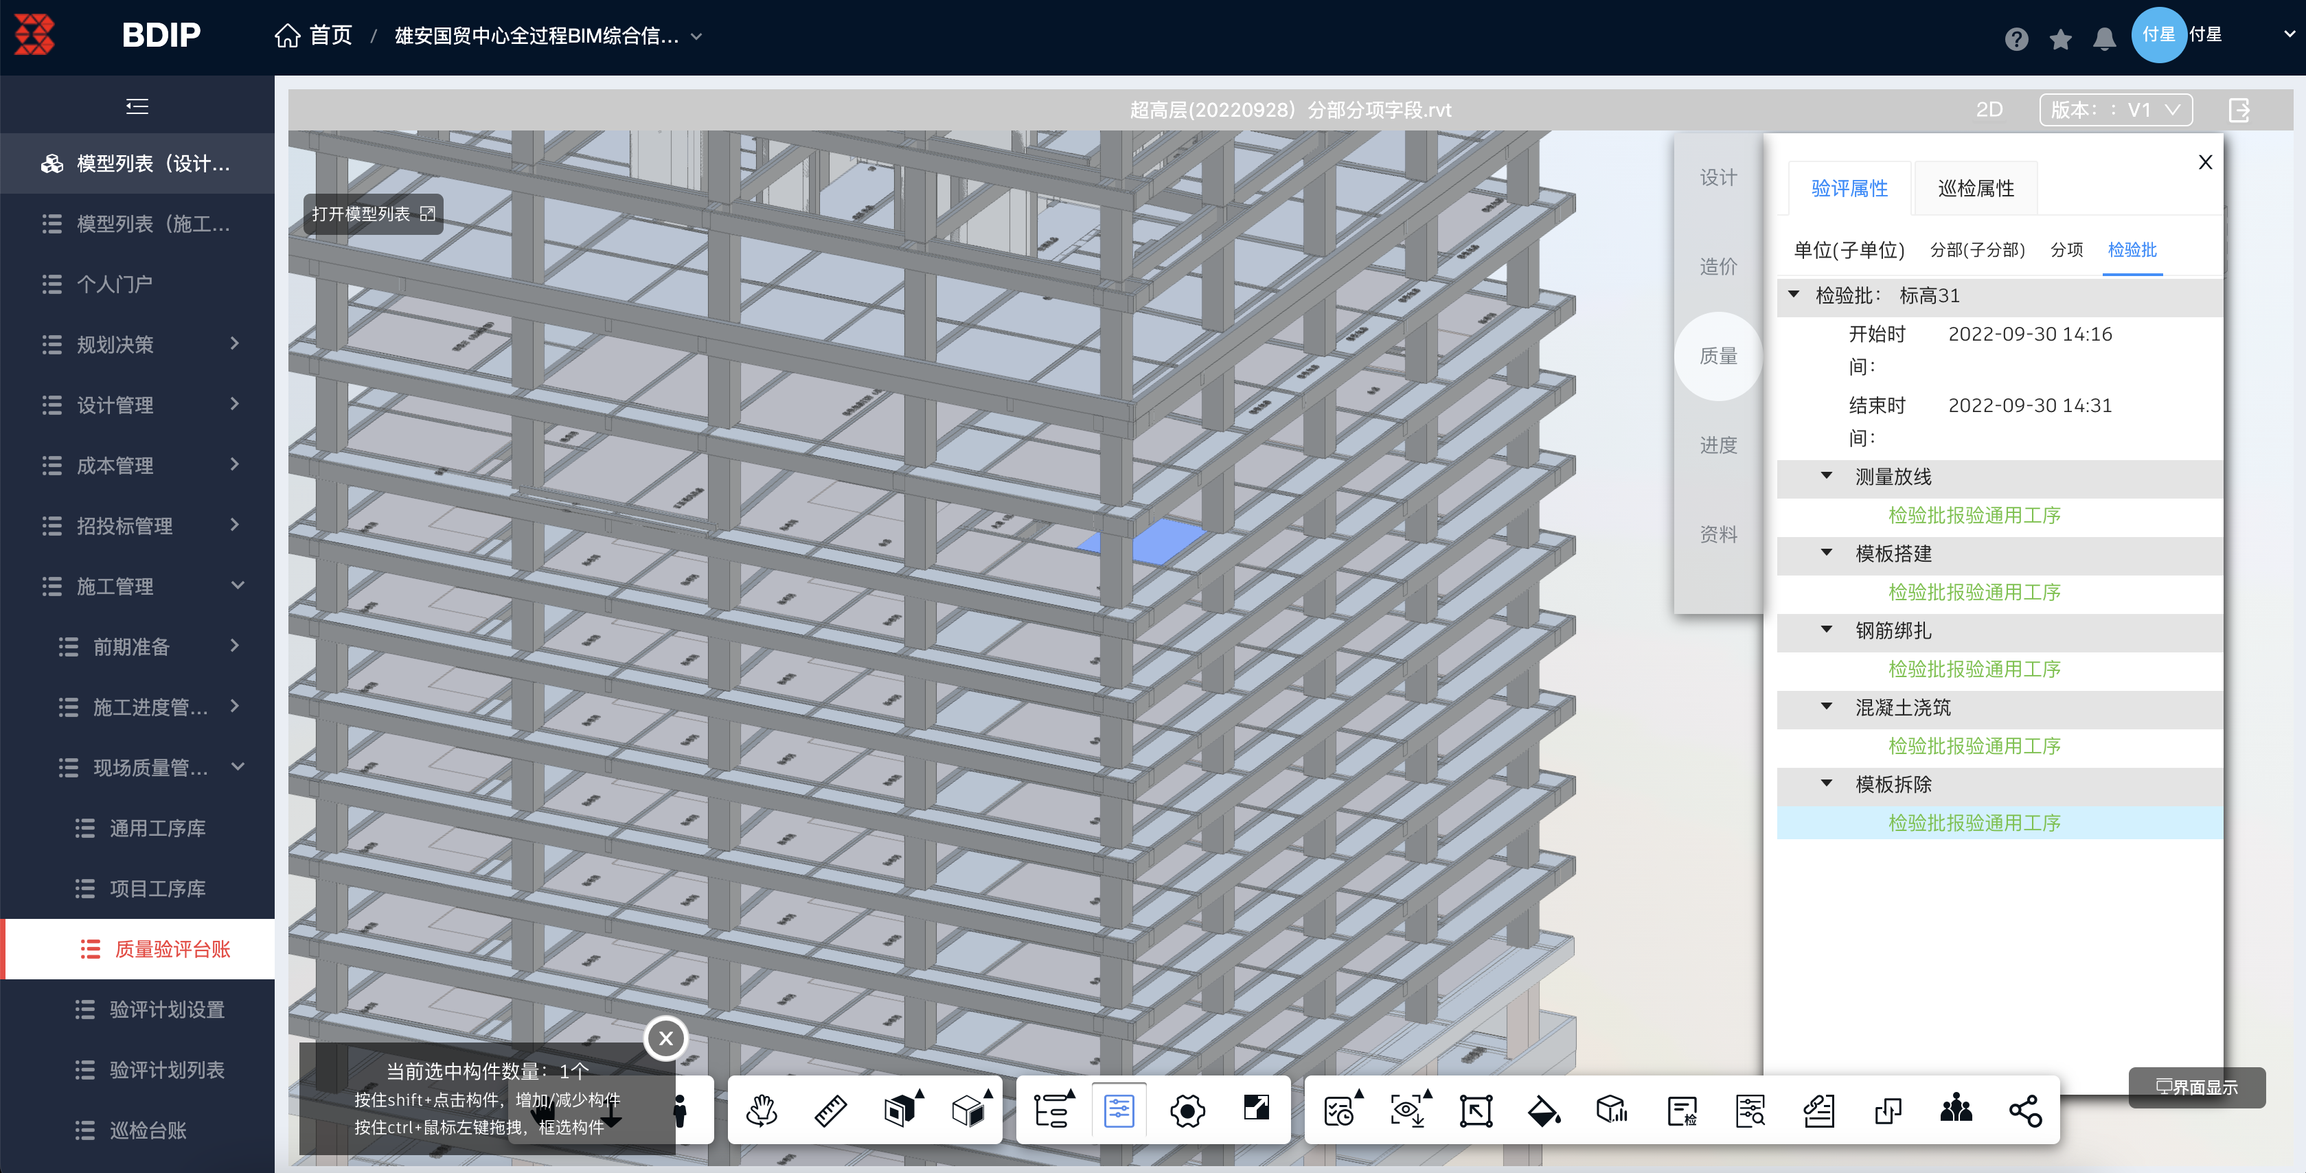Image resolution: width=2306 pixels, height=1173 pixels.
Task: Dismiss the selection hint with X
Action: [x=665, y=1038]
